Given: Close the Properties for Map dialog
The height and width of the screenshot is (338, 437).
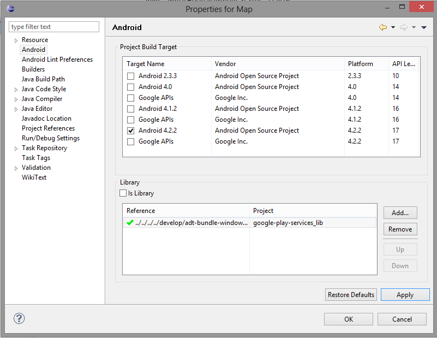Looking at the screenshot, I should tap(421, 7).
